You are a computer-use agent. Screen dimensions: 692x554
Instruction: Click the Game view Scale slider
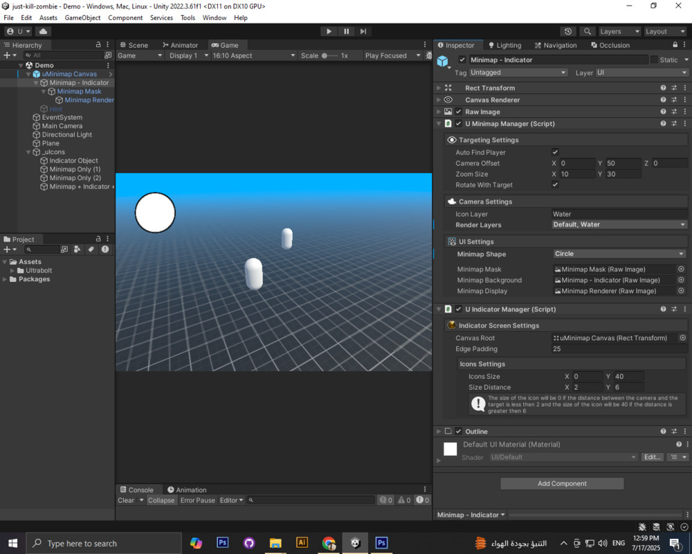pos(329,55)
